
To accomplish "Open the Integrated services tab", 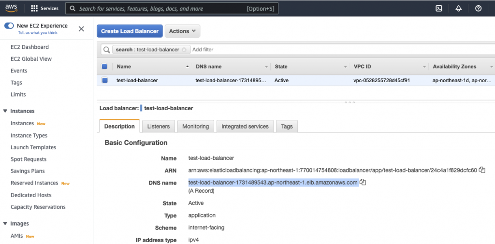I will point(245,126).
